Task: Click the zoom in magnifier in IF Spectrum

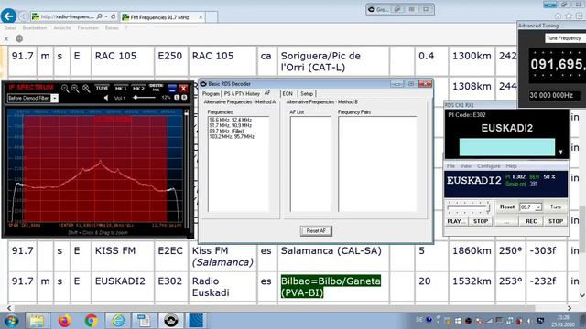Action: [x=65, y=89]
